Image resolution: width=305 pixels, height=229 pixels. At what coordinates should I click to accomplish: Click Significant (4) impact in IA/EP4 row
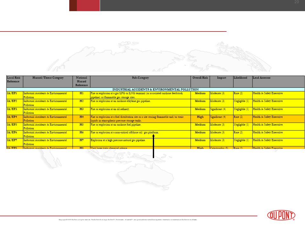click(218, 117)
